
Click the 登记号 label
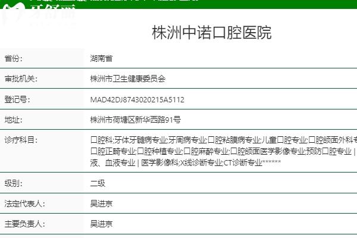tap(17, 99)
